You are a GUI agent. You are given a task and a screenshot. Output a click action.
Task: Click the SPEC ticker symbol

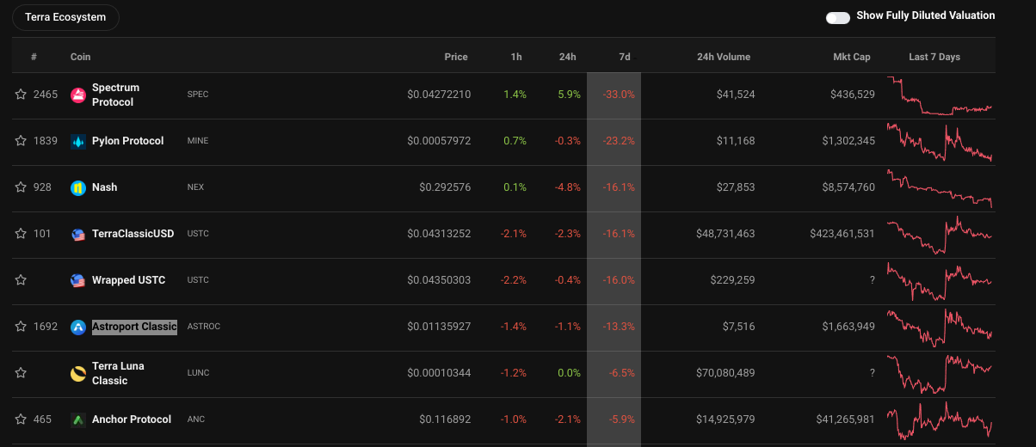[197, 95]
